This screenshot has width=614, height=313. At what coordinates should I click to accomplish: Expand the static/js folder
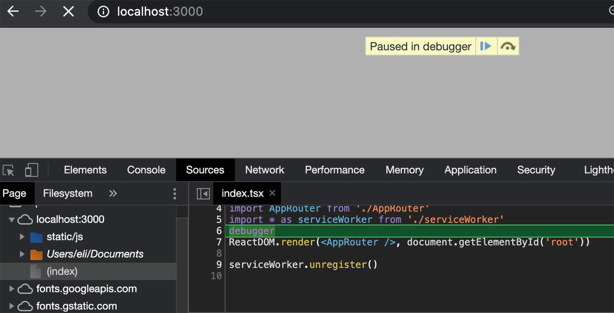(22, 237)
